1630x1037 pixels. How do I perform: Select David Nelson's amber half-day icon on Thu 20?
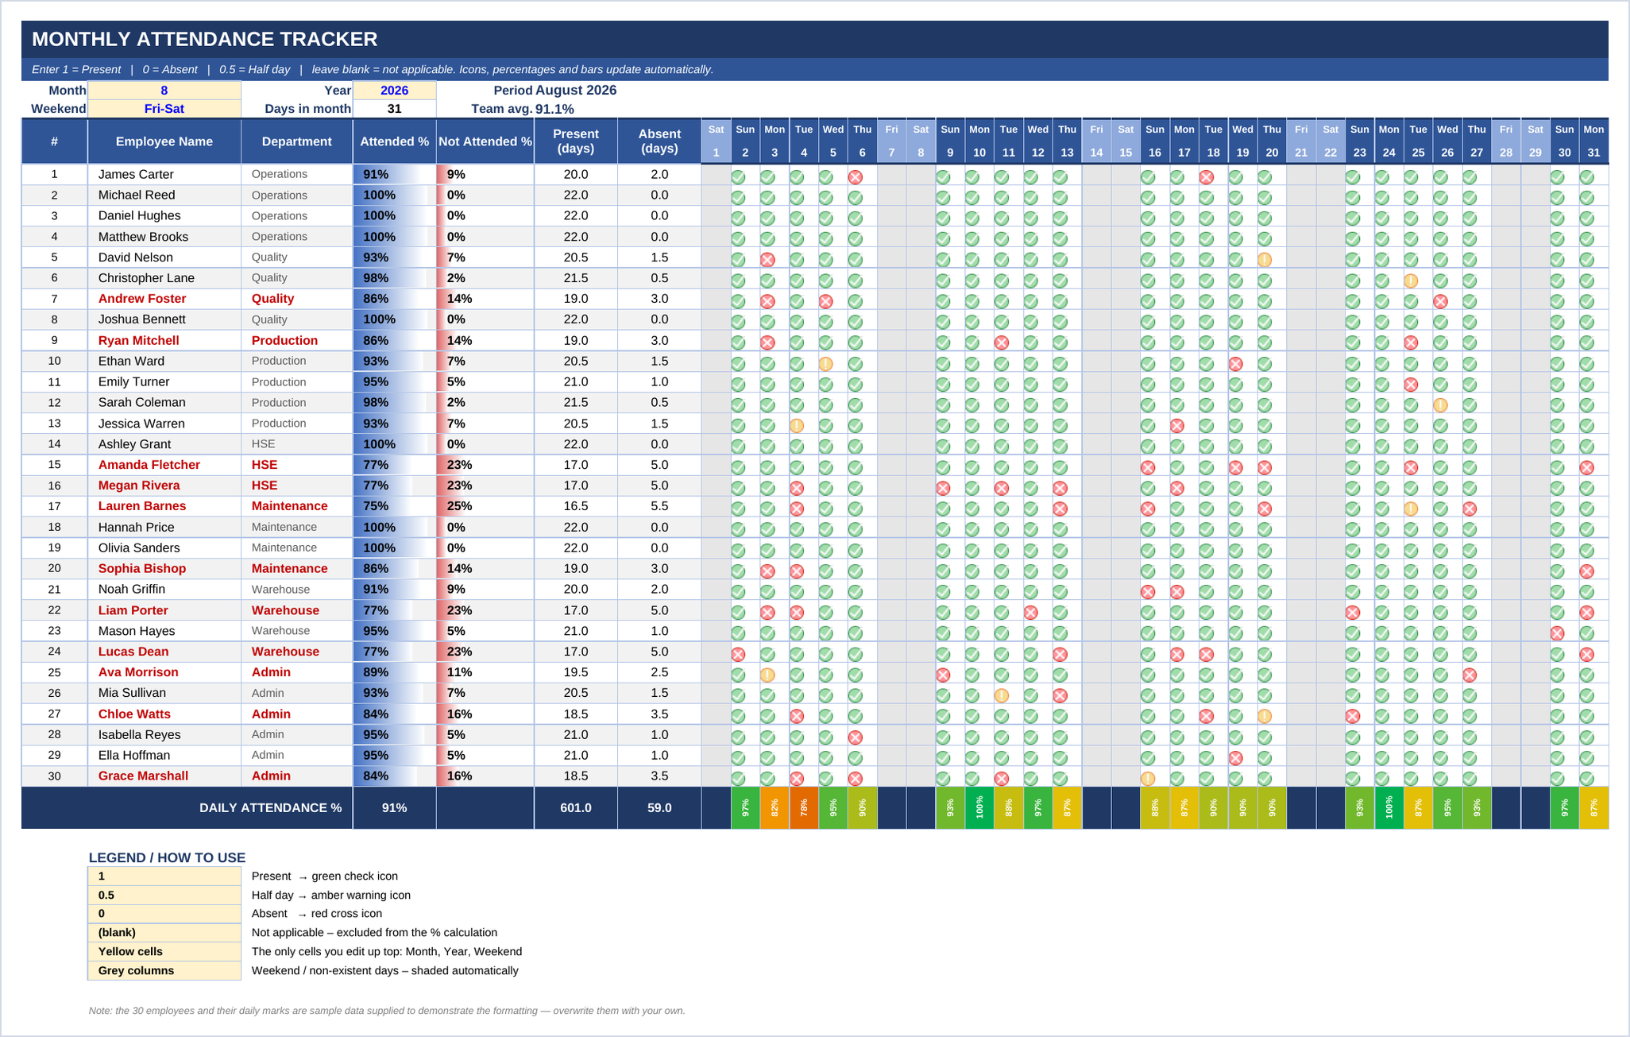point(1265,259)
